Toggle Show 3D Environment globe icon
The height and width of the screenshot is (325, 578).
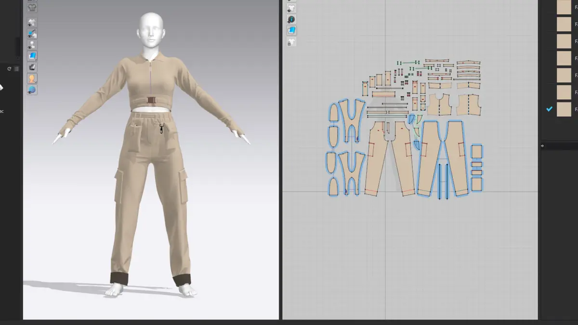click(32, 89)
